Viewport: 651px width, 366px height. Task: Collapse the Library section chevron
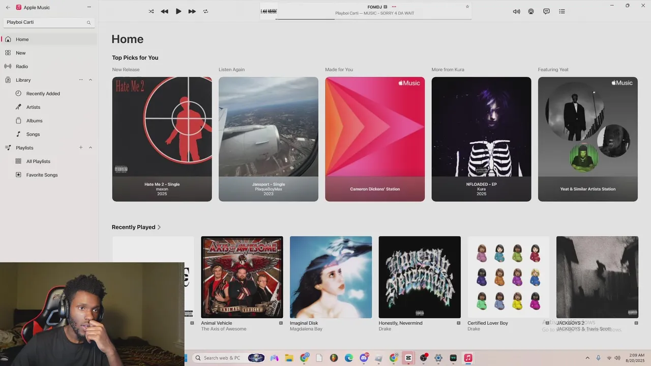pos(91,80)
